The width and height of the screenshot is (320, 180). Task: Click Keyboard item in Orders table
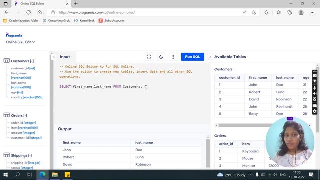click(250, 151)
